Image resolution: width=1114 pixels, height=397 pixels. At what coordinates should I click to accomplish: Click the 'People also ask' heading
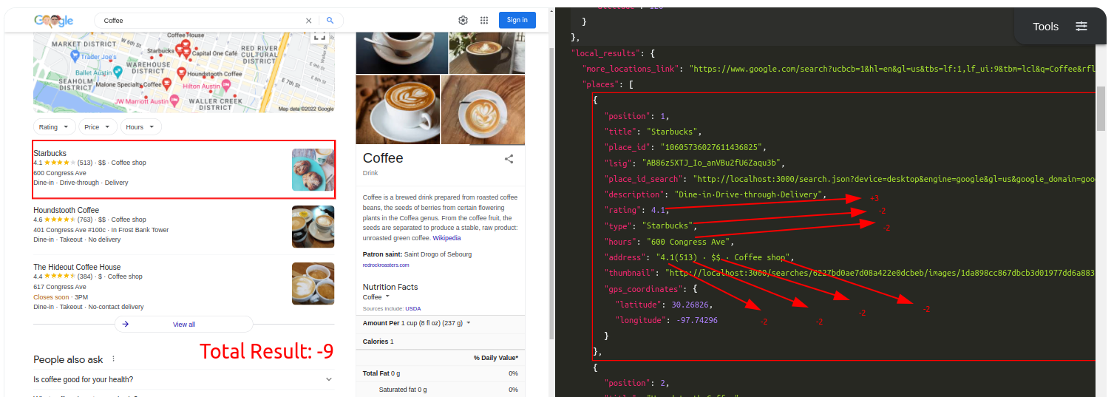point(68,359)
